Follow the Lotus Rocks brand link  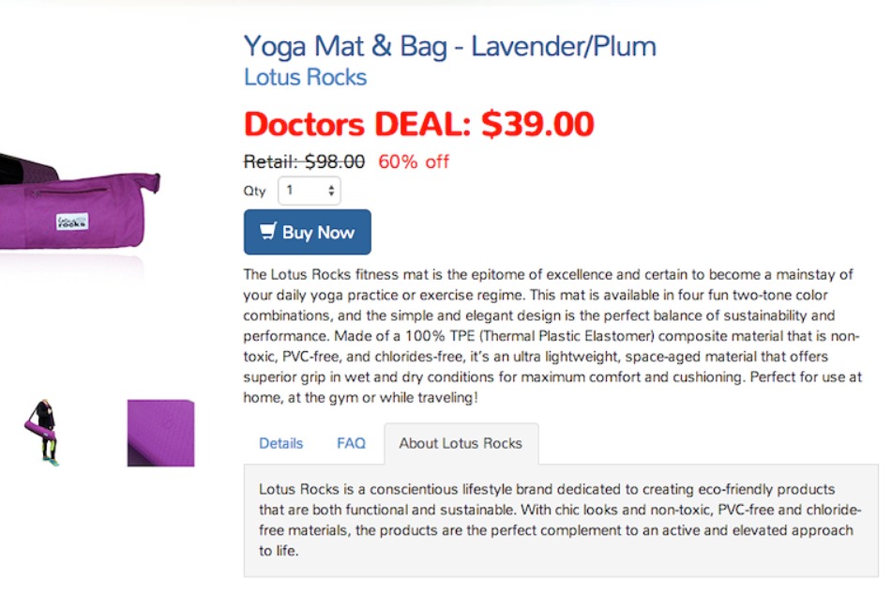(305, 77)
